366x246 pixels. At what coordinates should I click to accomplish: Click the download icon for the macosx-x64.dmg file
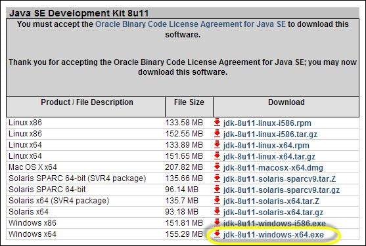[217, 167]
